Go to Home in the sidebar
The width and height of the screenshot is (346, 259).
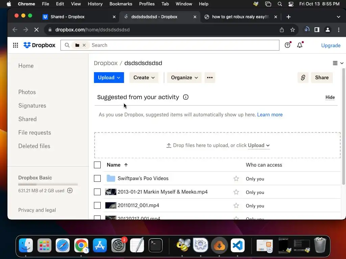(26, 66)
